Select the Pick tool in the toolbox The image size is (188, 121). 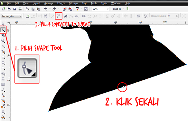click(x=3, y=24)
